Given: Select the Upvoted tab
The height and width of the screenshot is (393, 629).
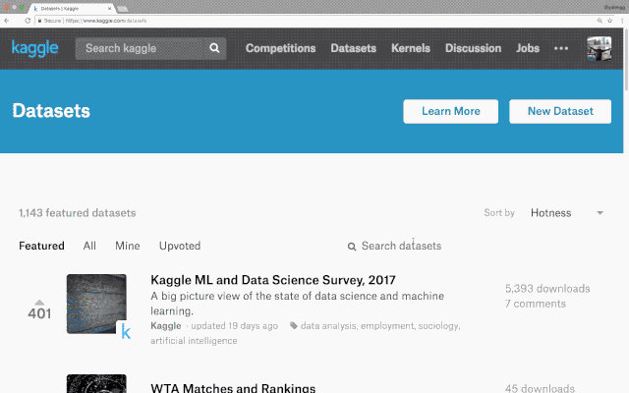Looking at the screenshot, I should [x=180, y=246].
